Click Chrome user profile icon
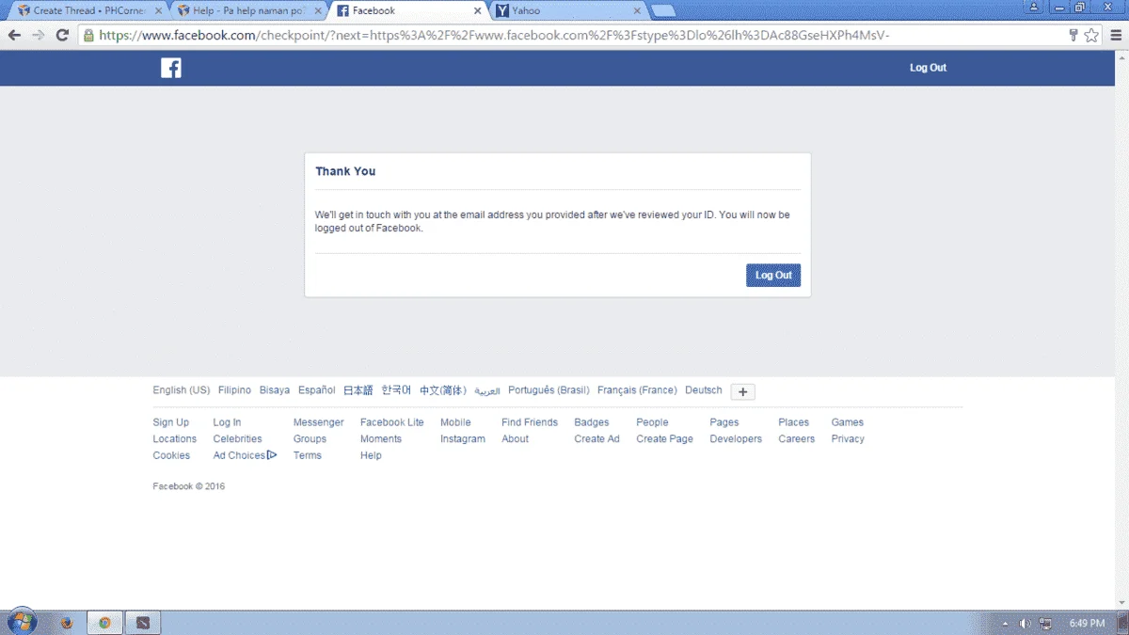Viewport: 1129px width, 635px height. (x=1034, y=7)
